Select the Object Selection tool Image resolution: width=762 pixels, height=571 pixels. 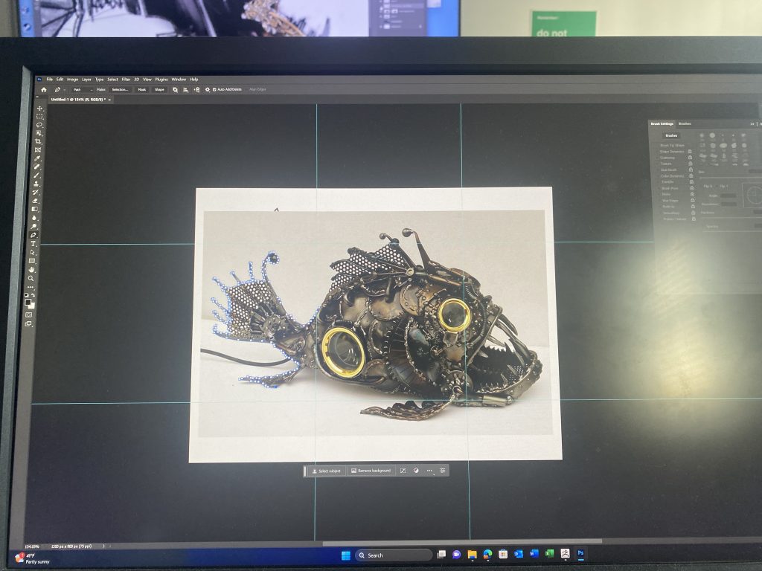(x=39, y=133)
